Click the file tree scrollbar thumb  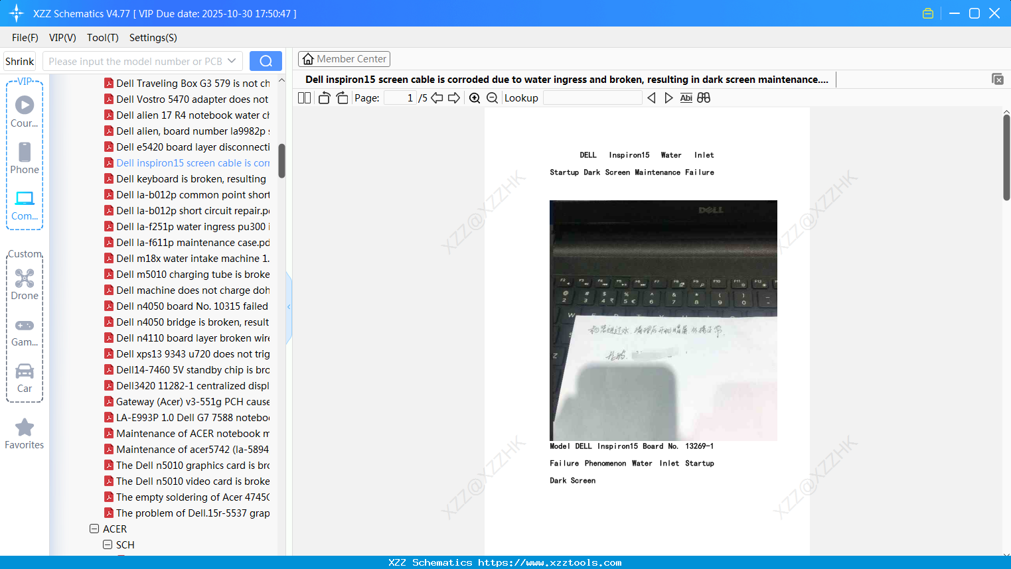pyautogui.click(x=281, y=160)
